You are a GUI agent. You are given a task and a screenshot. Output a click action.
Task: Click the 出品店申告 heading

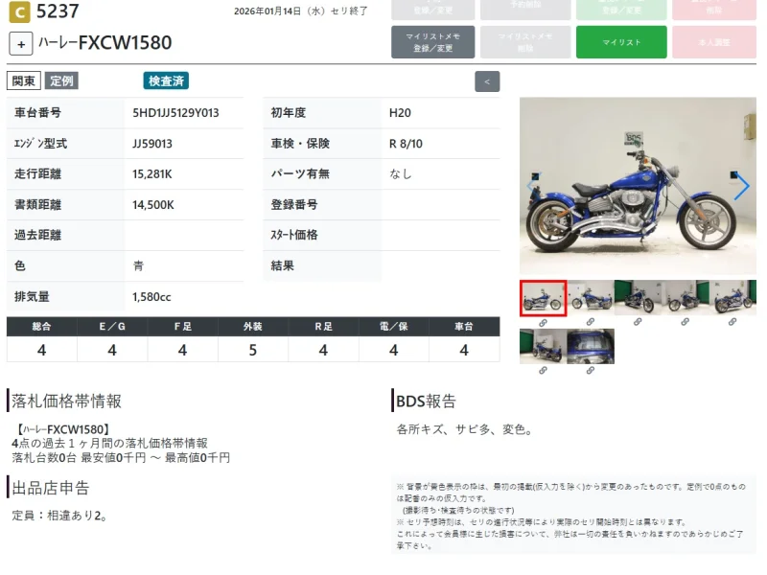click(51, 488)
